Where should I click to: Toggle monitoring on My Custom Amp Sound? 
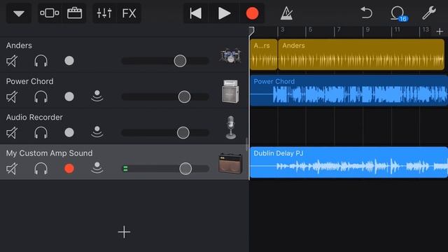(97, 168)
